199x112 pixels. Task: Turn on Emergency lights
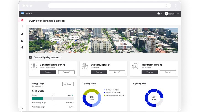(x=99, y=72)
